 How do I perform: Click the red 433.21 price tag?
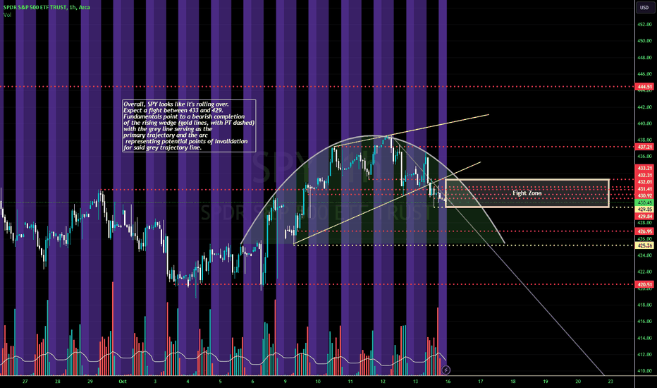(645, 168)
